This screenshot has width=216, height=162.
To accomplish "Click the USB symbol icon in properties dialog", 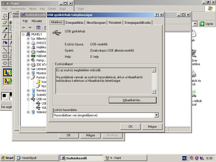I will click(57, 33).
